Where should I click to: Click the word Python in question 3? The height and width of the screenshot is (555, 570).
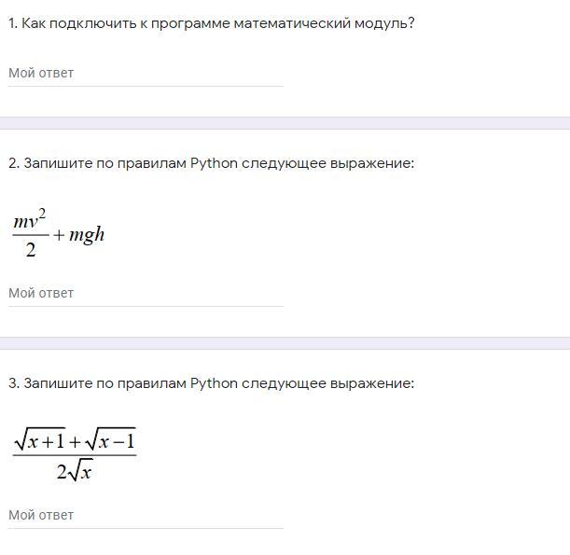(x=214, y=383)
